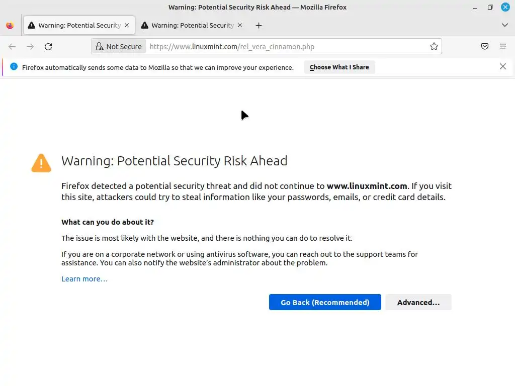Click the notification bar info icon
This screenshot has height=386, width=515.
tap(14, 67)
